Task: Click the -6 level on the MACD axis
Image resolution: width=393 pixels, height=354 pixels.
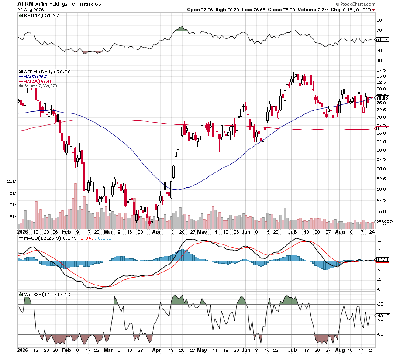Action: (x=379, y=289)
